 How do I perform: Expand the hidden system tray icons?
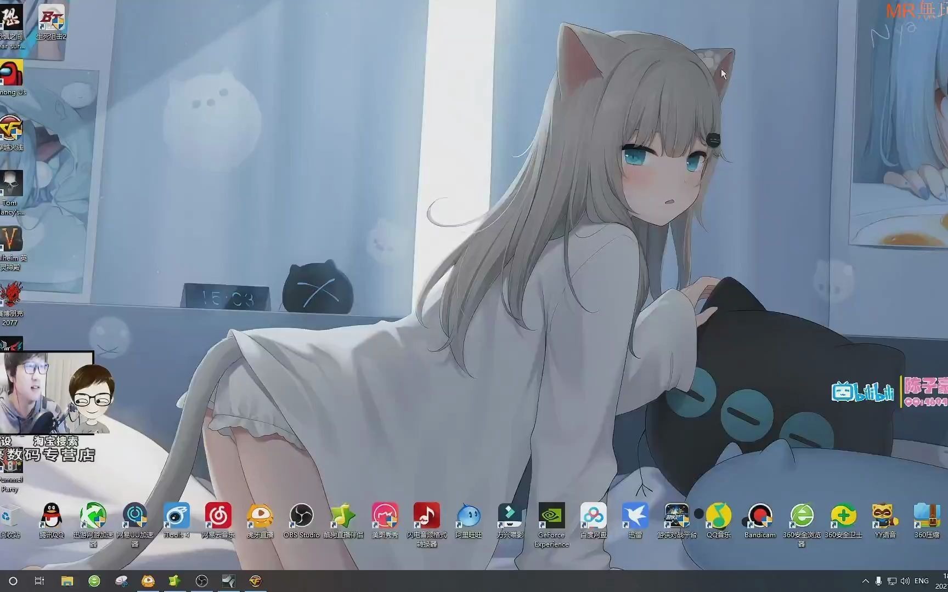[x=866, y=581]
